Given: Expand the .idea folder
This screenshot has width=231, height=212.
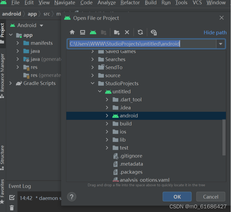Looking at the screenshot, I should (107, 108).
